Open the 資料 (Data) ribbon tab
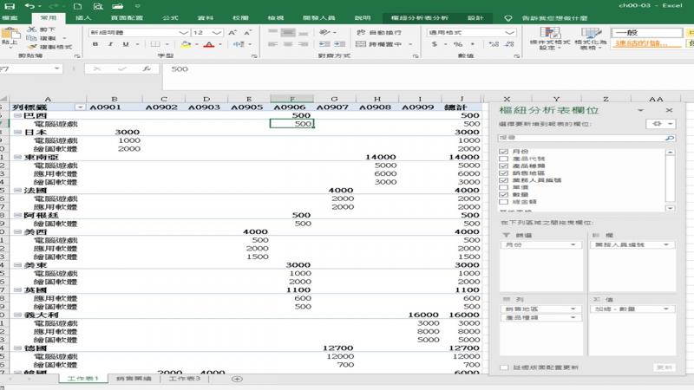 206,18
